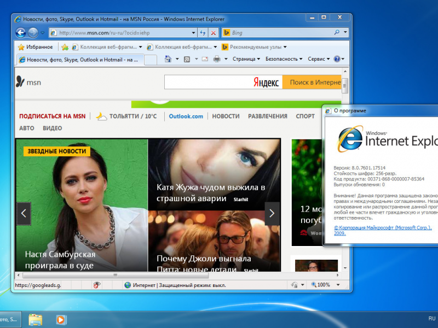Expand the Print dropdown arrow
Screen dimensions: 438x328
(226, 59)
